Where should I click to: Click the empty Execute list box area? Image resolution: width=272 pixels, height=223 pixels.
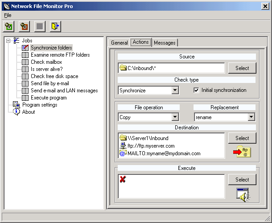coord(171,186)
